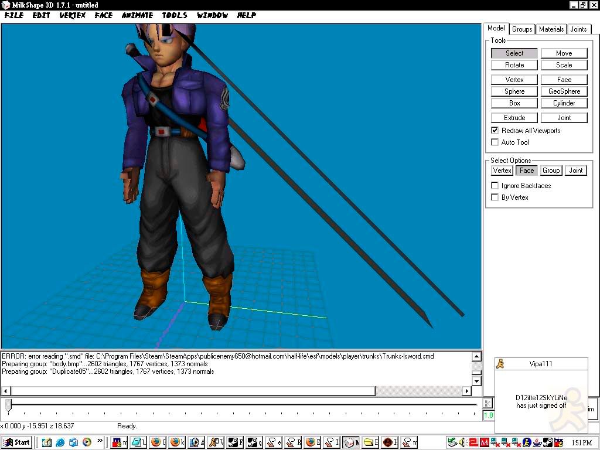Expand the Quick Launch overflow chevron
The width and height of the screenshot is (600, 450).
[x=100, y=441]
